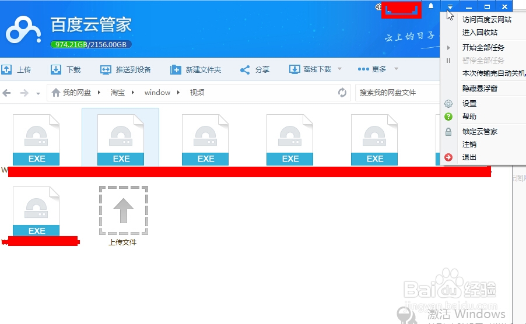
Task: Go to 淘宝 folder in the breadcrumb
Action: pos(118,93)
